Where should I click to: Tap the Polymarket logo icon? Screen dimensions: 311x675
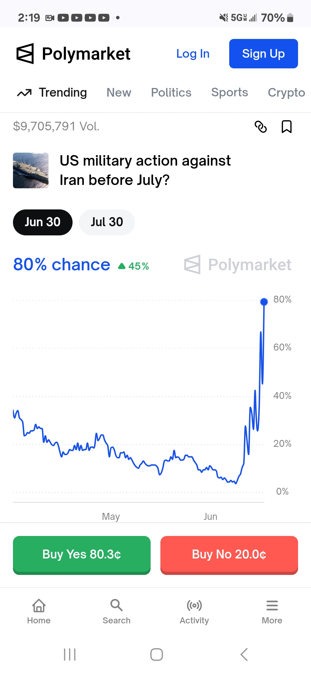25,54
